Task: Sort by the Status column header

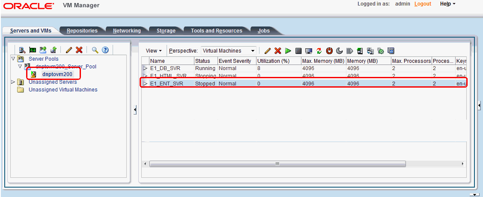Action: (206, 61)
